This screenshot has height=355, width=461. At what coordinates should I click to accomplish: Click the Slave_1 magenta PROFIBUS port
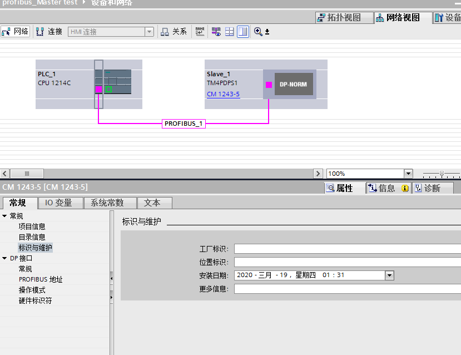[x=269, y=85]
